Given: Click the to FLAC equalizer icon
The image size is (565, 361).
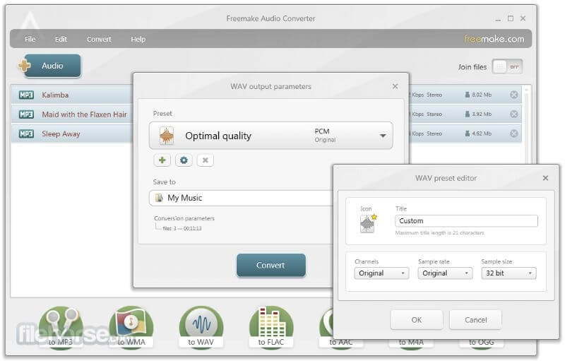Looking at the screenshot, I should 271,327.
